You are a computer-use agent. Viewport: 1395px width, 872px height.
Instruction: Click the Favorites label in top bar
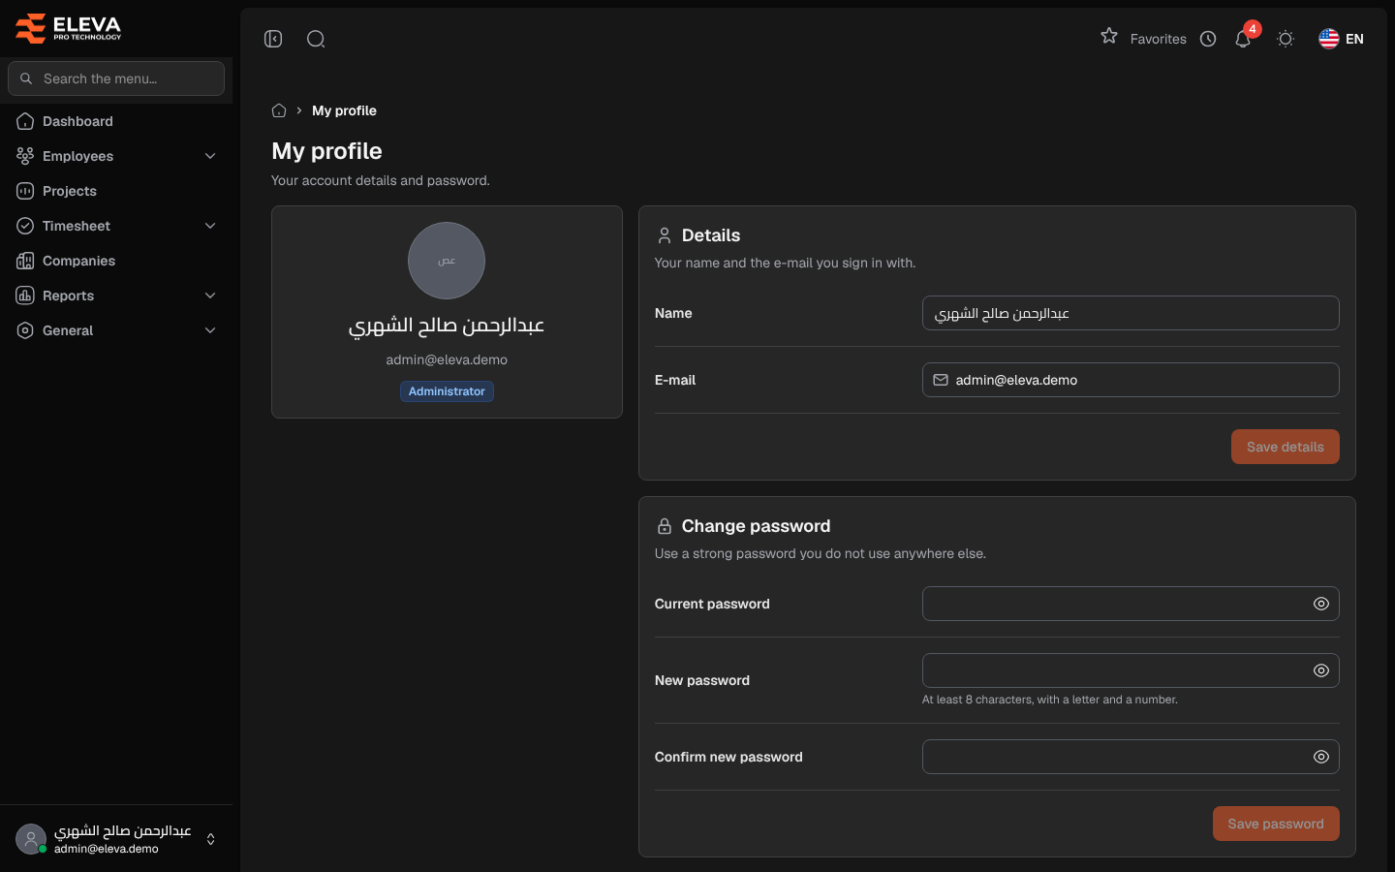click(x=1159, y=39)
